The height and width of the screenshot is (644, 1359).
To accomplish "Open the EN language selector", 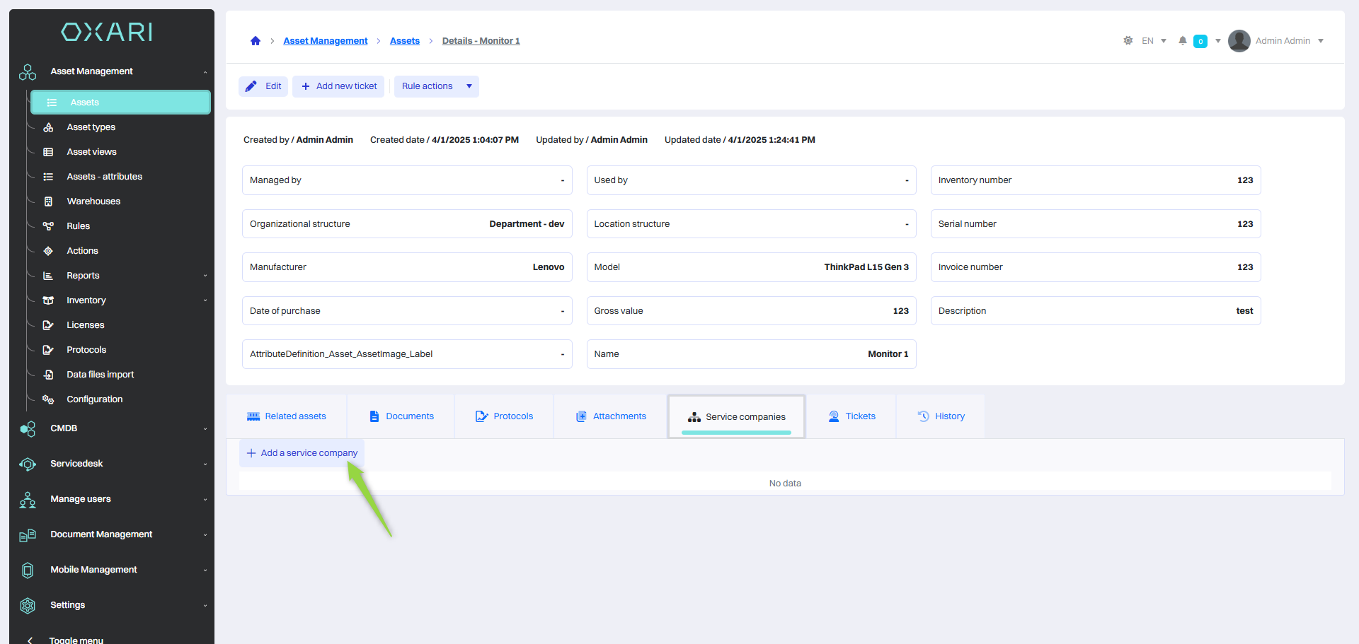I will [1153, 41].
